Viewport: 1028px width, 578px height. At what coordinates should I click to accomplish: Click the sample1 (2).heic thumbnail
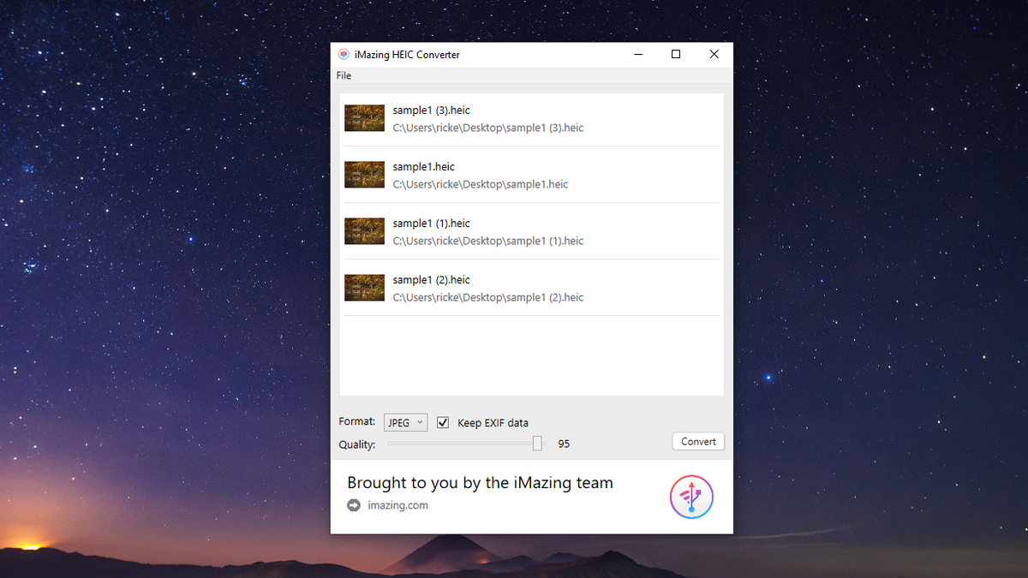click(364, 287)
